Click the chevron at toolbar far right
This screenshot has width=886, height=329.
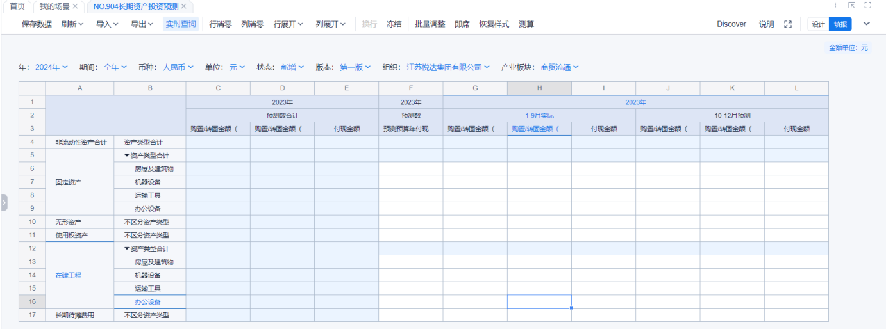coord(867,24)
